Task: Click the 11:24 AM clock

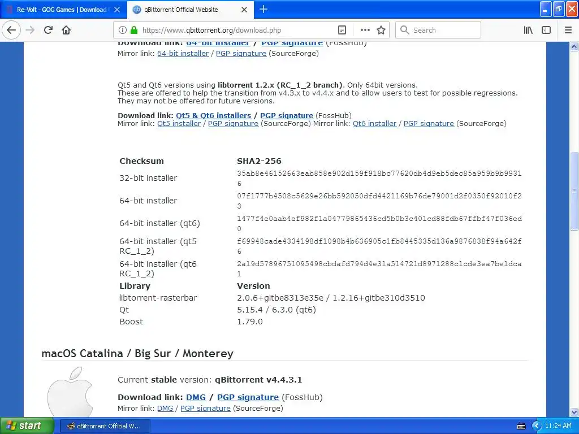Action: tap(558, 426)
